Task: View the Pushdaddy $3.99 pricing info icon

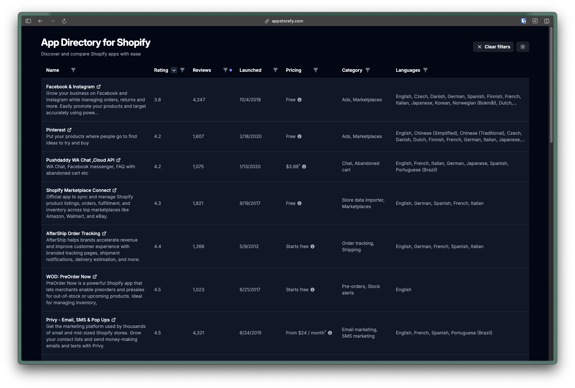Action: tap(304, 167)
